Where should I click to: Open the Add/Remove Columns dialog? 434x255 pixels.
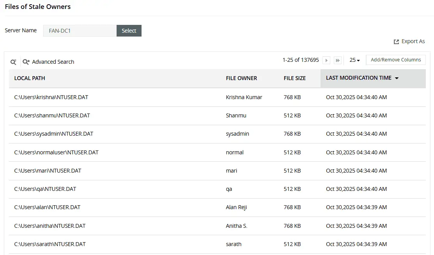(395, 59)
